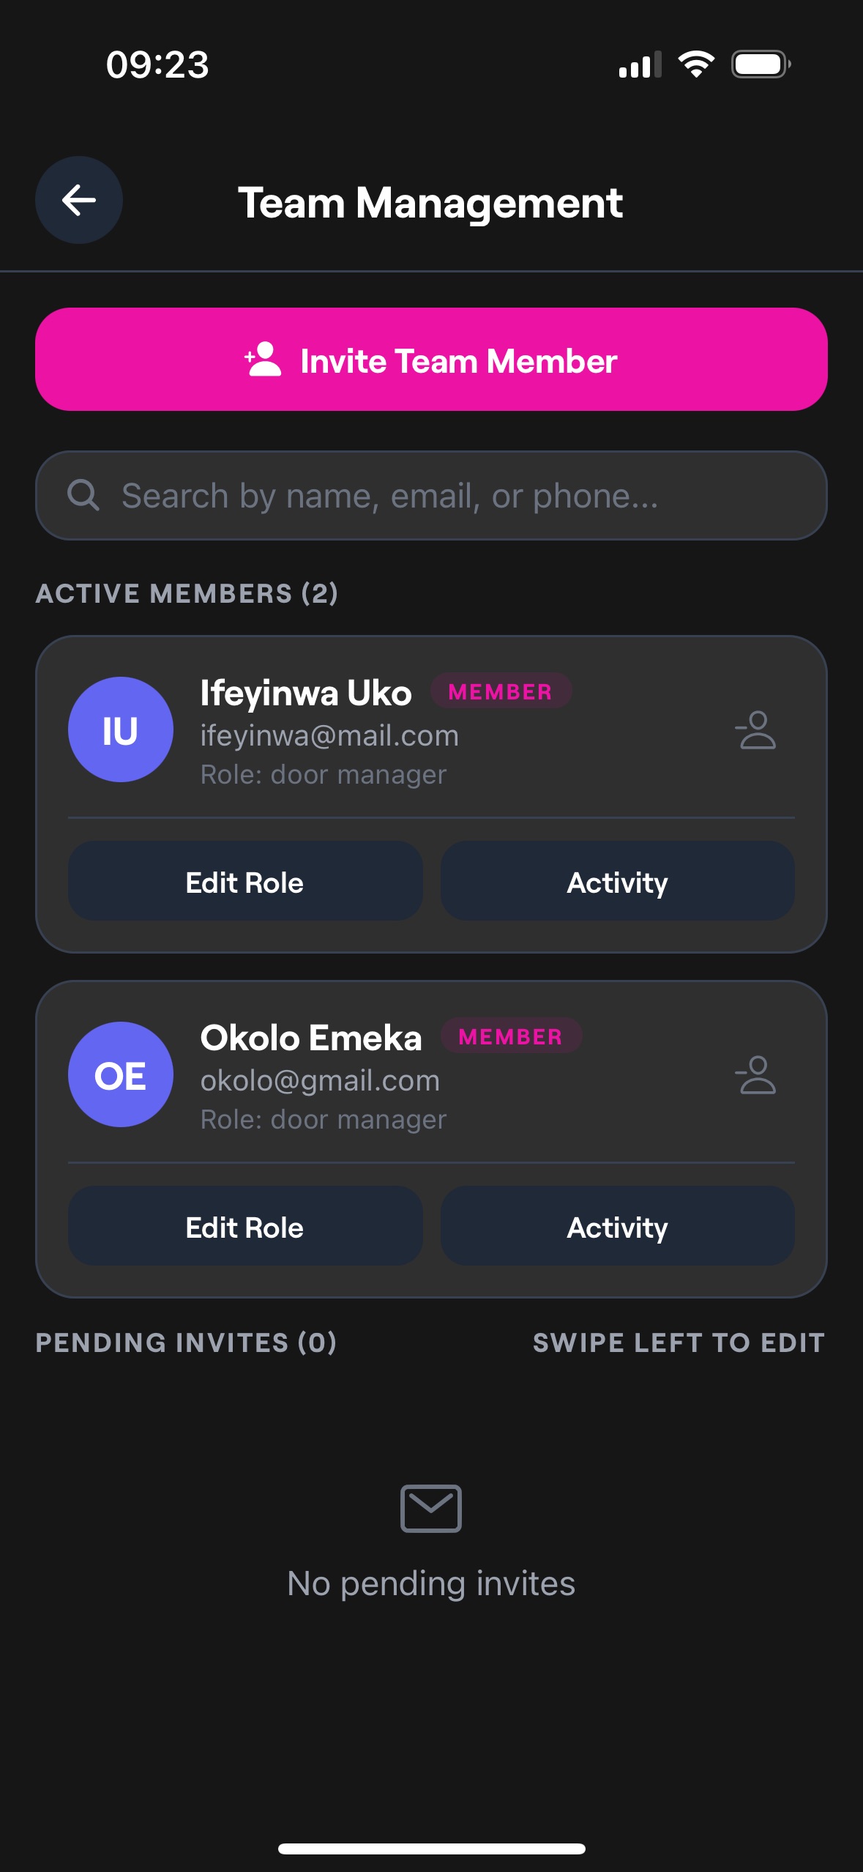Tap the envelope icon in pending invites
This screenshot has height=1872, width=863.
(x=431, y=1509)
